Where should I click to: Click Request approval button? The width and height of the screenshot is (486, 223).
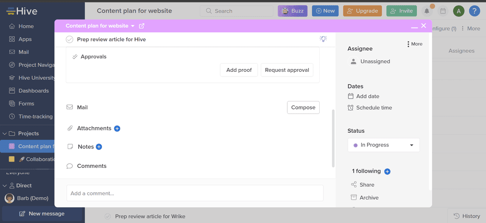click(x=287, y=70)
